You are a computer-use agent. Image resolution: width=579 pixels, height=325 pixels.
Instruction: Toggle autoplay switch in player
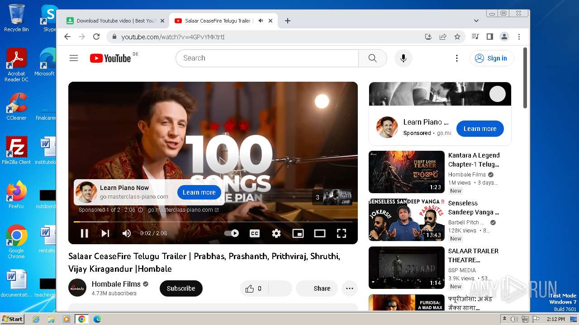tap(232, 233)
